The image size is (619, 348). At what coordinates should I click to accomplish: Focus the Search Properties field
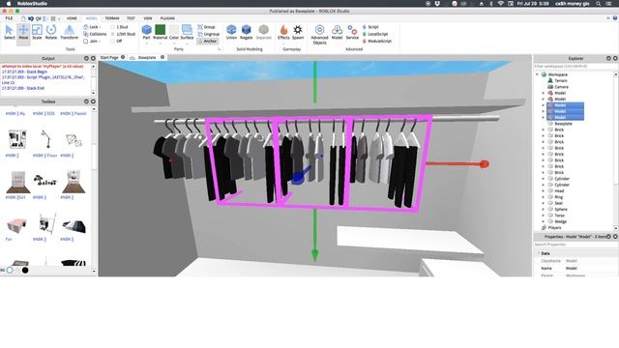575,245
